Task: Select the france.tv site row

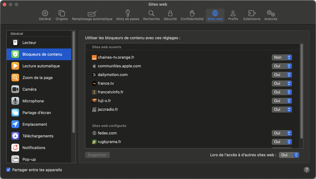Action: pos(192,84)
